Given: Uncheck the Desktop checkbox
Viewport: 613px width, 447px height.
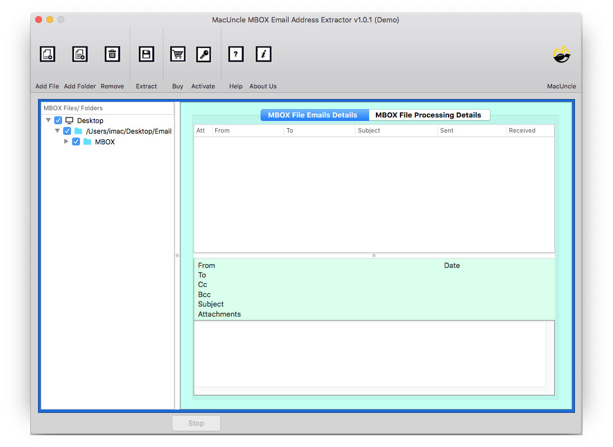Looking at the screenshot, I should coord(58,120).
